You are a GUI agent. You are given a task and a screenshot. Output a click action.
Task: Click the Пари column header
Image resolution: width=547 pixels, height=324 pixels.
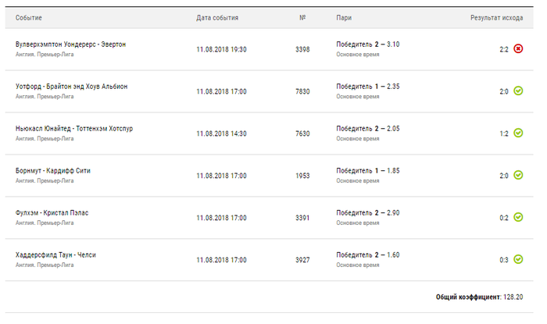(x=344, y=18)
